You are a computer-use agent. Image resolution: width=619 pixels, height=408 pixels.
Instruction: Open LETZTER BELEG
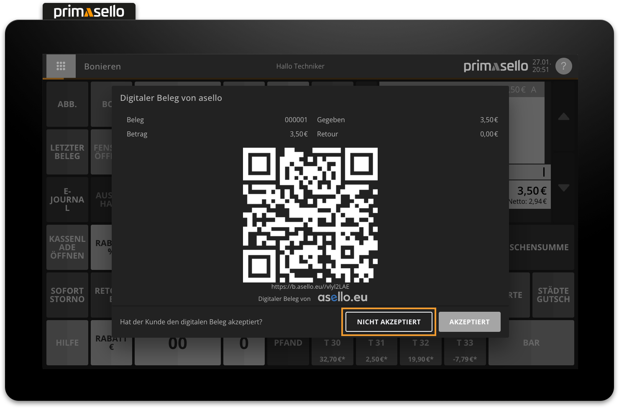point(67,152)
